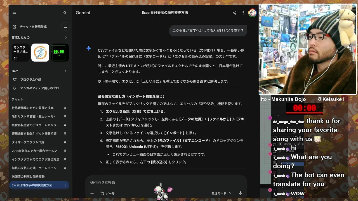Open the ツール tools button
Viewport: 358px width, 201px height.
pos(107,193)
